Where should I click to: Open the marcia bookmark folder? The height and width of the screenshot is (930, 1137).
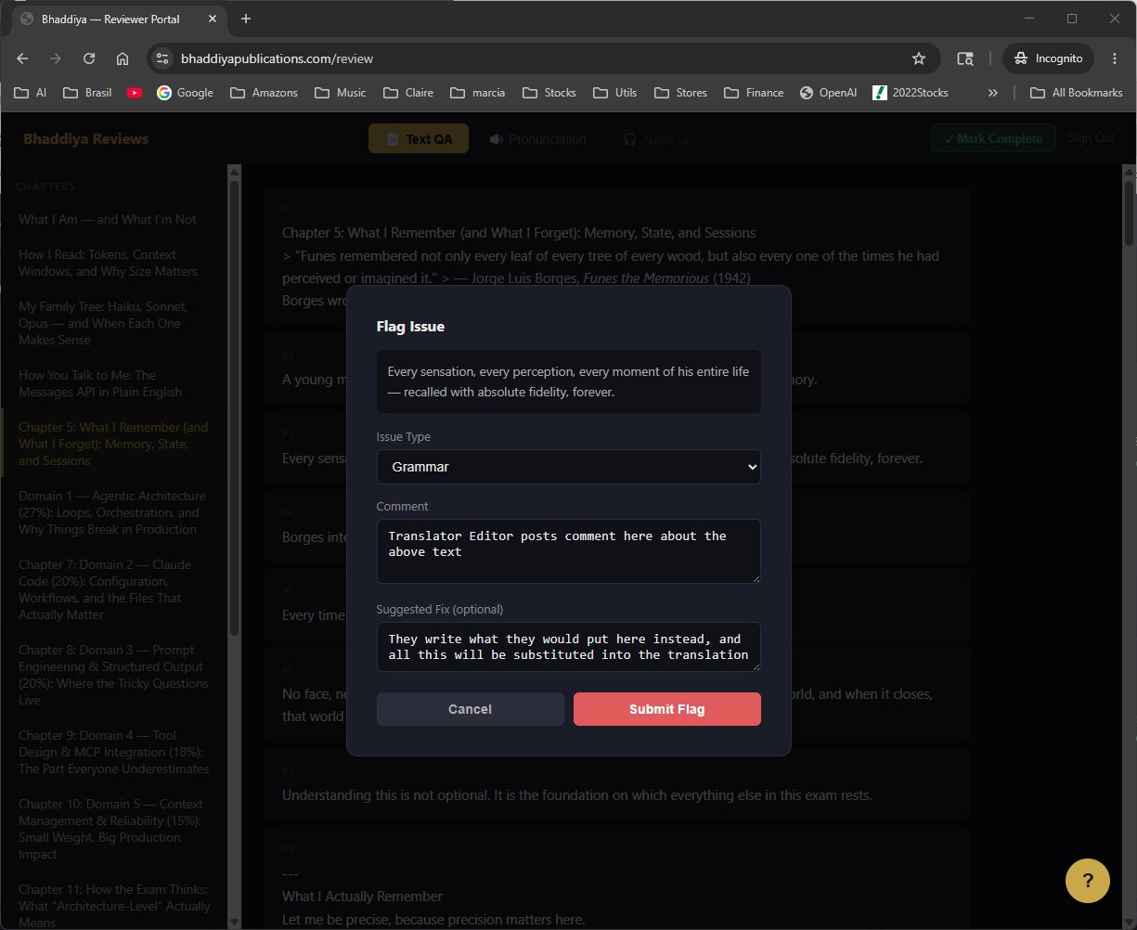point(478,93)
